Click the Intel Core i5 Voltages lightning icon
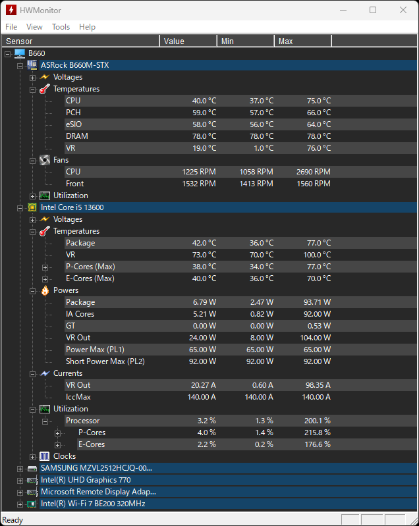 [x=45, y=219]
